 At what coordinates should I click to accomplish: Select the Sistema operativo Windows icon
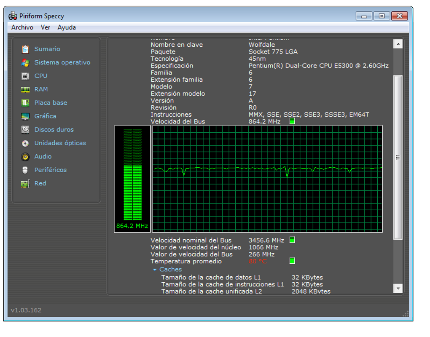[x=25, y=63]
